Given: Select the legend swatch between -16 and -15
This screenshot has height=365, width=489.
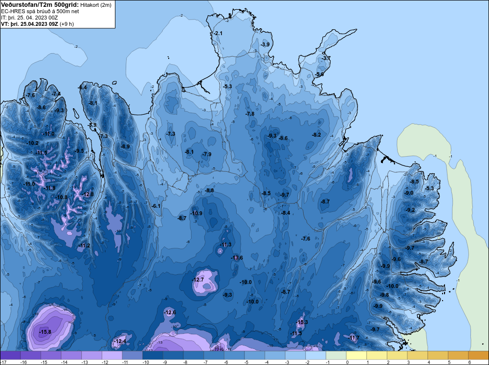Looking at the screenshot, I should (x=30, y=355).
